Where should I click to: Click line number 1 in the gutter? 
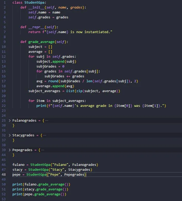pos(5,3)
